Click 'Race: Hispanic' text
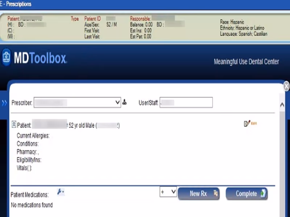This screenshot has width=290, height=217. [232, 22]
